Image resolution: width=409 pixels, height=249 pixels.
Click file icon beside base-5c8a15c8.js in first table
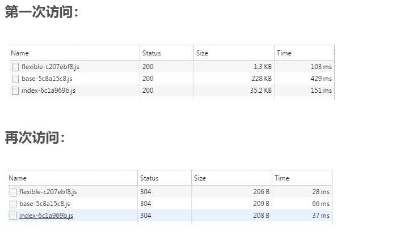tap(15, 79)
